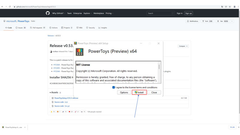240x135 pixels.
Task: Close the downloads bar with X
Action: point(238,127)
